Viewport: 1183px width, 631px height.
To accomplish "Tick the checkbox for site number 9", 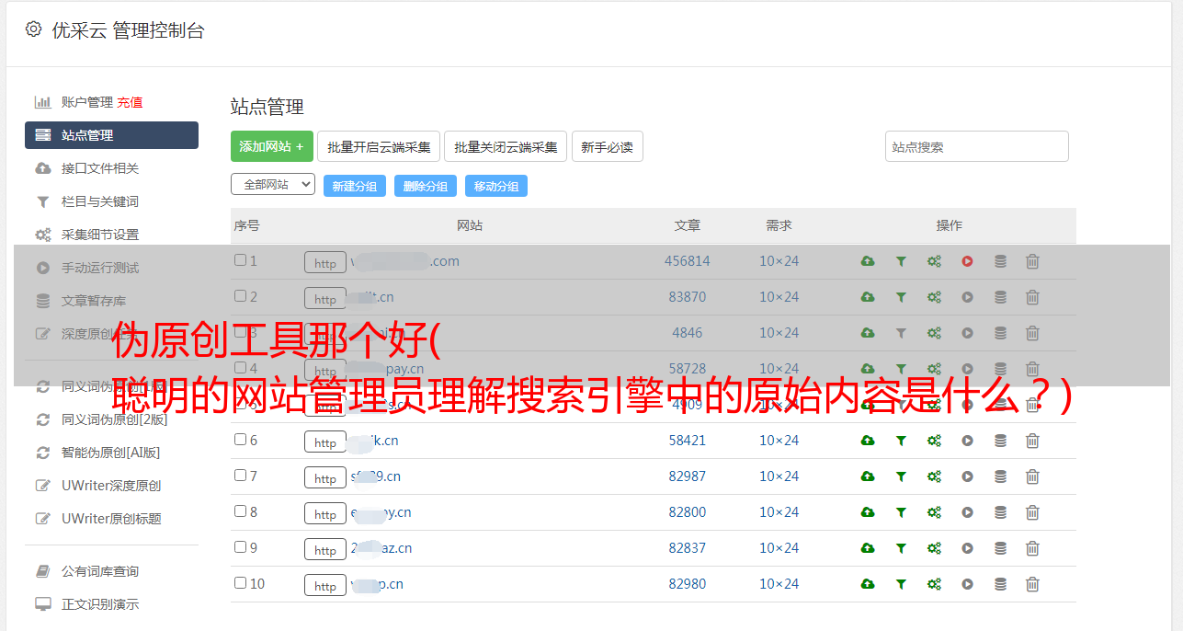I will pyautogui.click(x=240, y=547).
